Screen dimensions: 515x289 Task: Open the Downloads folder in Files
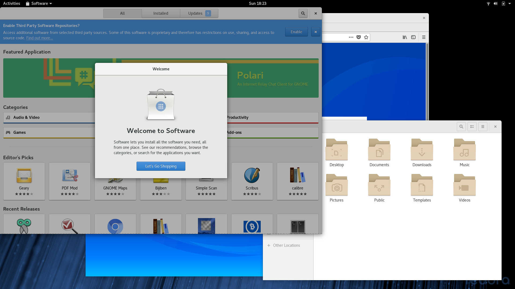pos(422,153)
